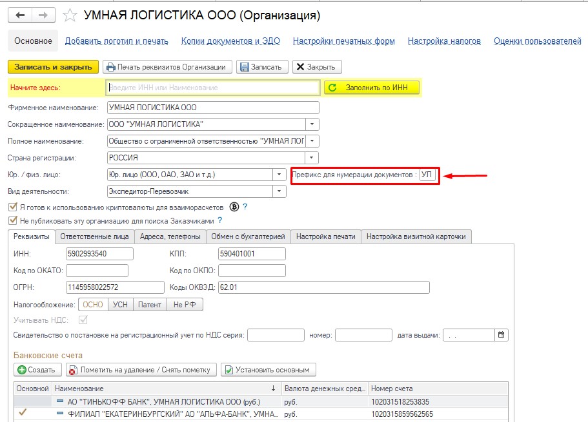Go back with the left arrow
Image resolution: width=588 pixels, height=422 pixels.
pyautogui.click(x=20, y=15)
